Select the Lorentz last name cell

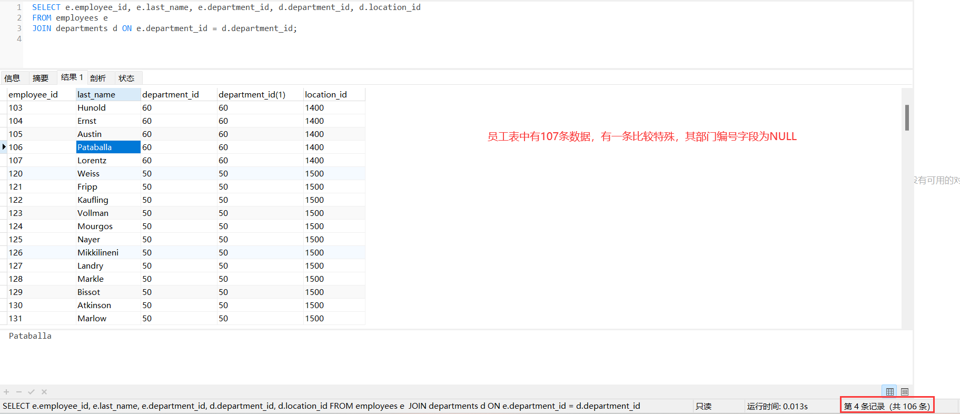(x=108, y=160)
